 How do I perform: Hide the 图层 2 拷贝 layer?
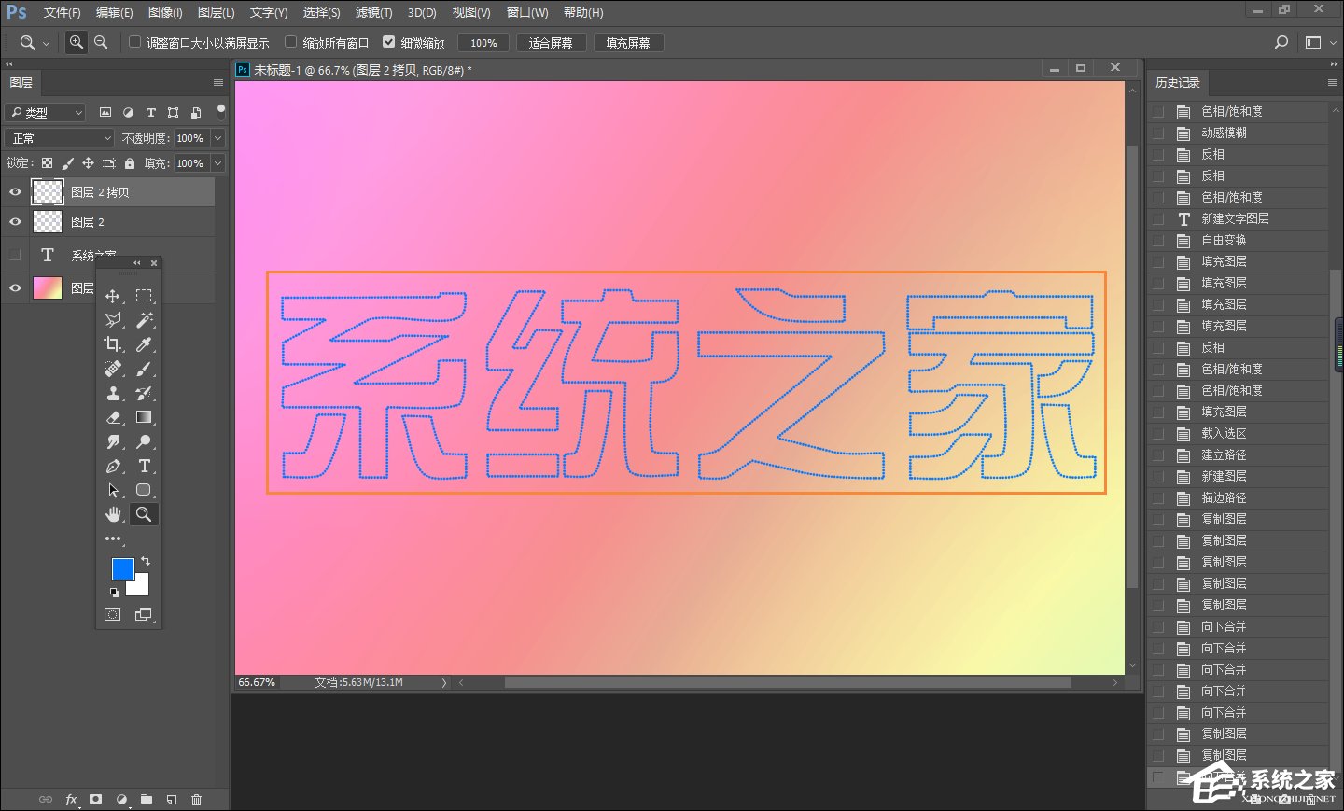coord(15,191)
